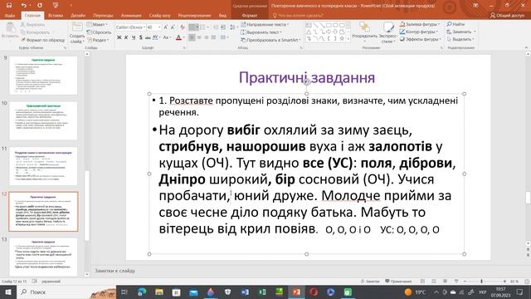This screenshot has width=531, height=299.
Task: Increase font size with the larger A
Action: click(x=166, y=27)
